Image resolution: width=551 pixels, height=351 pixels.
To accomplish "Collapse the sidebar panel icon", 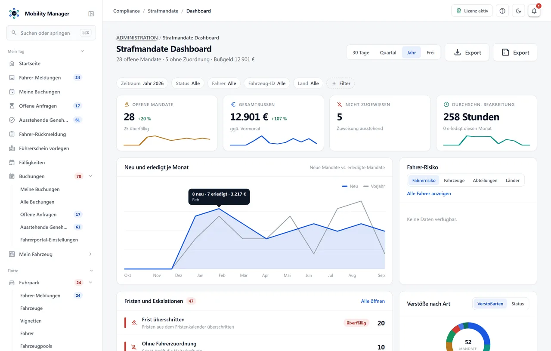I will (x=91, y=14).
